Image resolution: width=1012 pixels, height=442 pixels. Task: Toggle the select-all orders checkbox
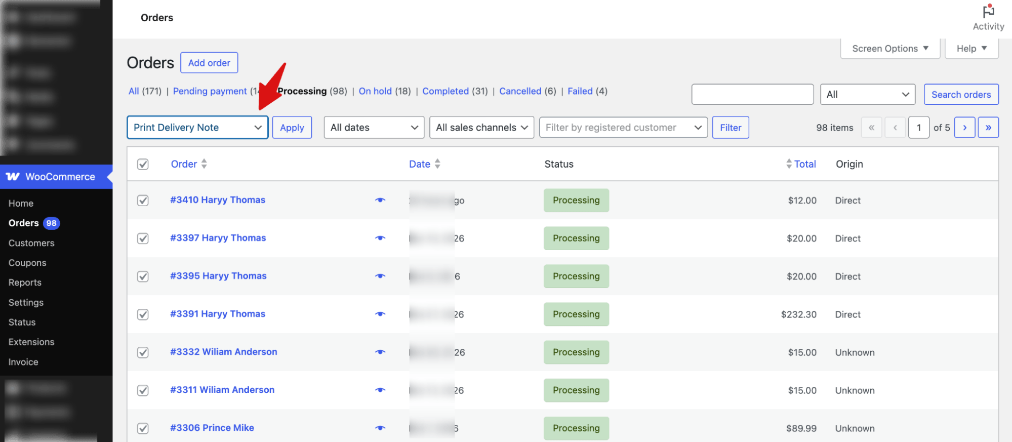coord(143,164)
